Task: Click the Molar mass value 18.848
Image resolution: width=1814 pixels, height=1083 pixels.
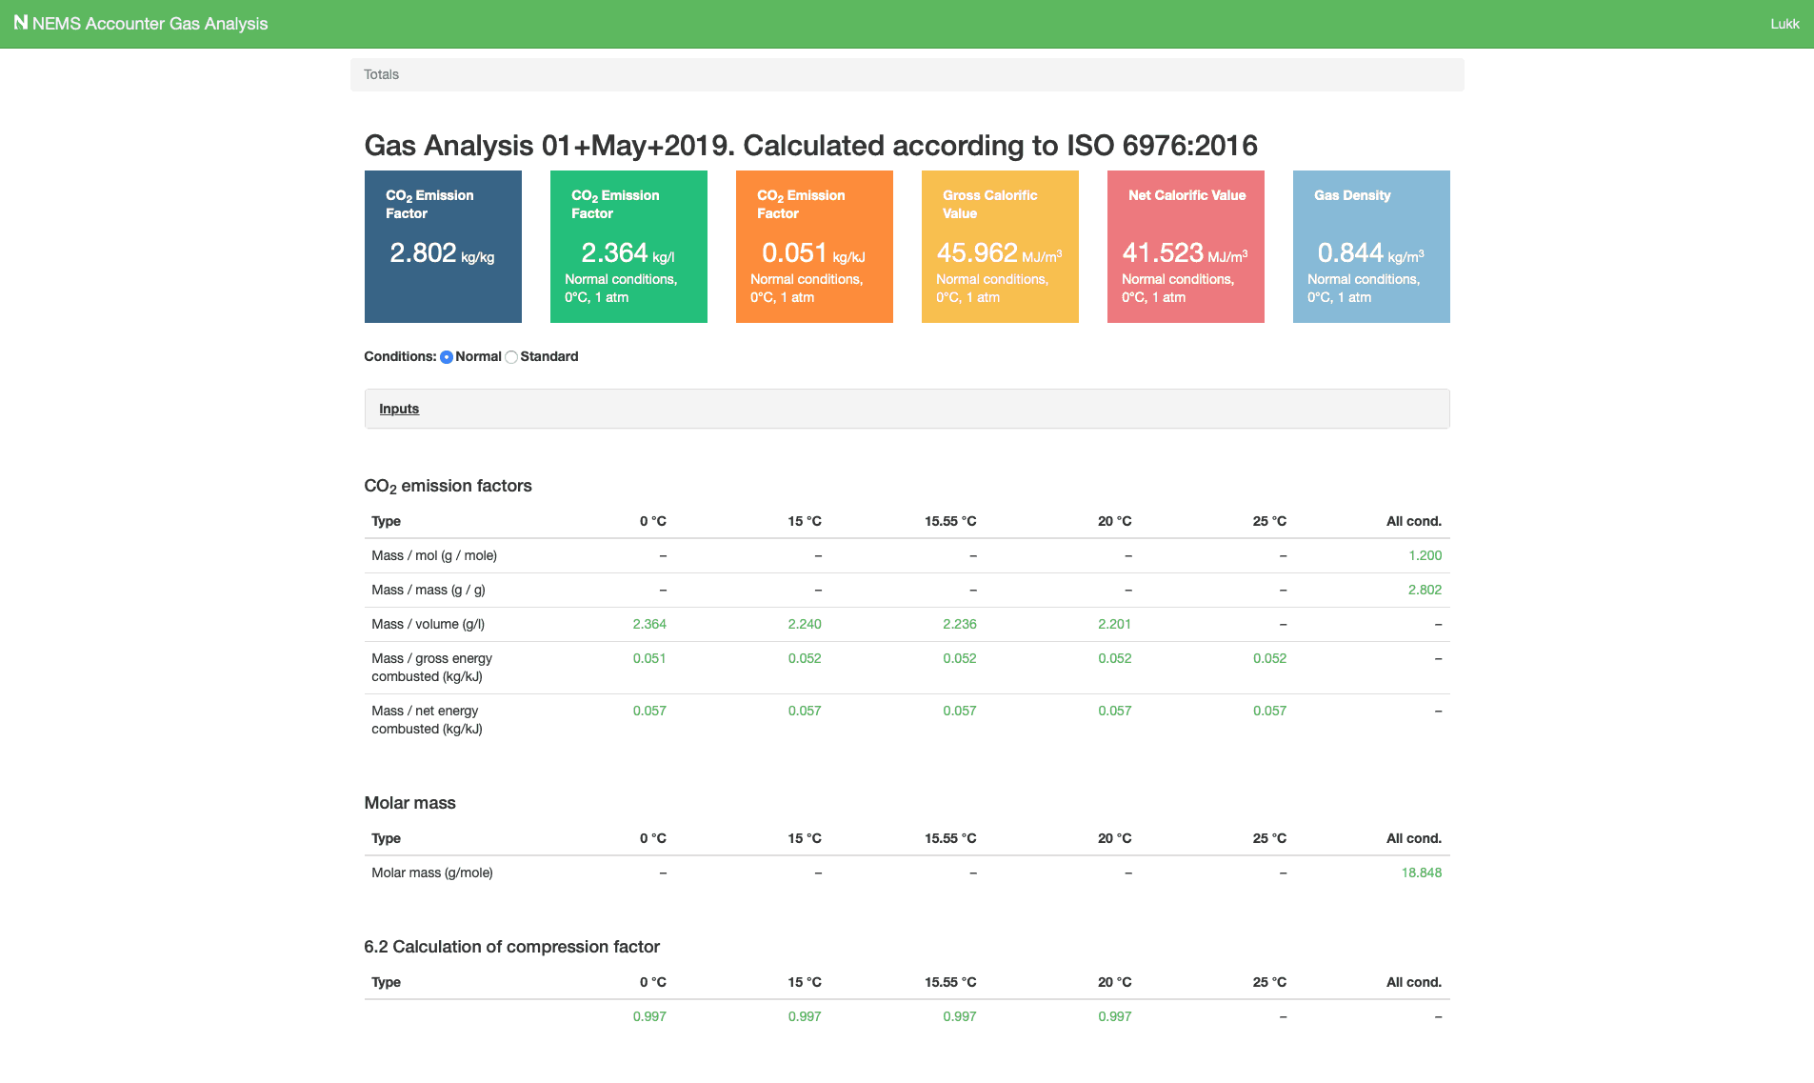Action: (x=1421, y=872)
